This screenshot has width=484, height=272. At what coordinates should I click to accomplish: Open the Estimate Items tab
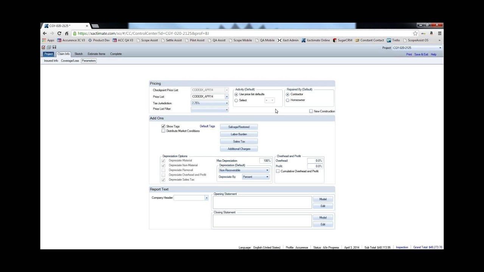[96, 54]
